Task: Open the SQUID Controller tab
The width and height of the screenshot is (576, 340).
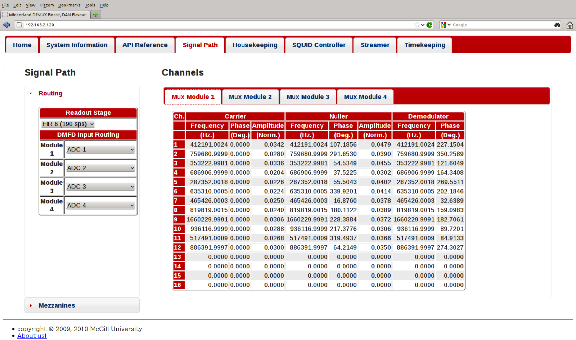Action: point(319,45)
